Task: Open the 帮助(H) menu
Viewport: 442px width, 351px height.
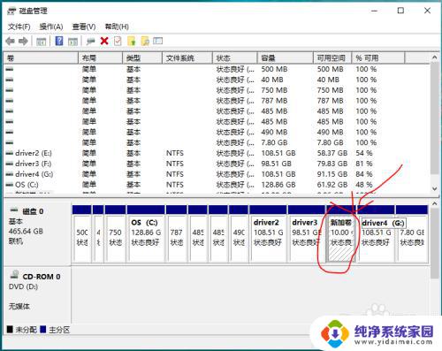Action: [x=117, y=27]
